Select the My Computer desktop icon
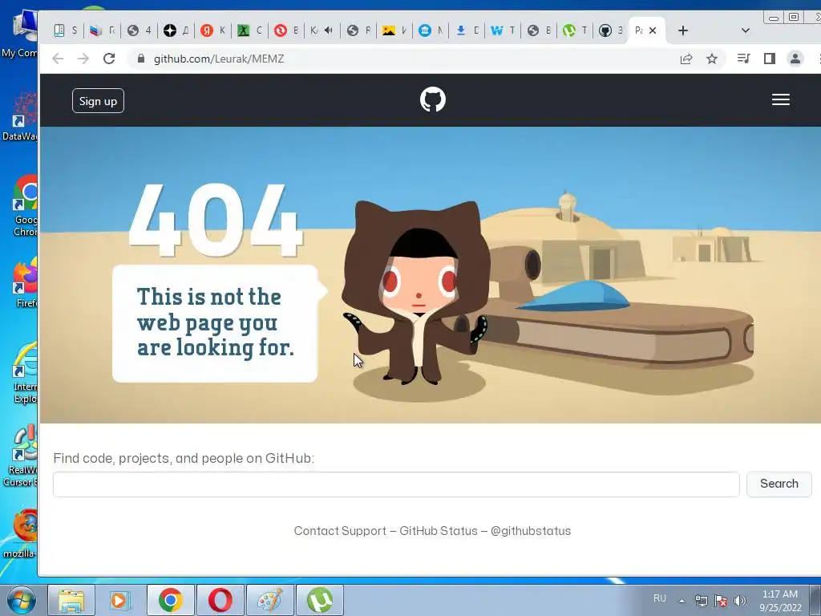The height and width of the screenshot is (616, 821). [x=21, y=32]
